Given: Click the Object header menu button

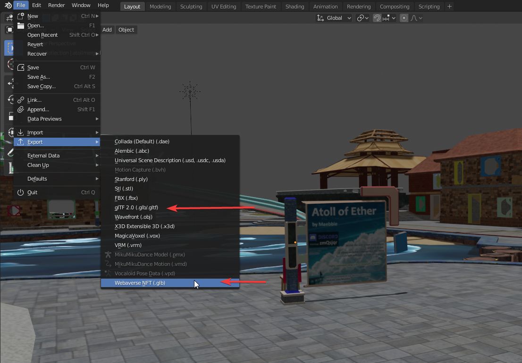Looking at the screenshot, I should pos(126,30).
